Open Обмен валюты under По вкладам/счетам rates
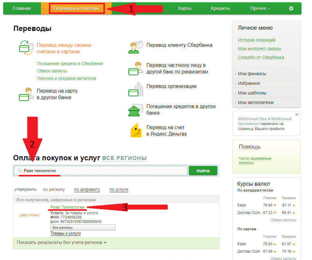312x260 pixels. click(x=283, y=220)
